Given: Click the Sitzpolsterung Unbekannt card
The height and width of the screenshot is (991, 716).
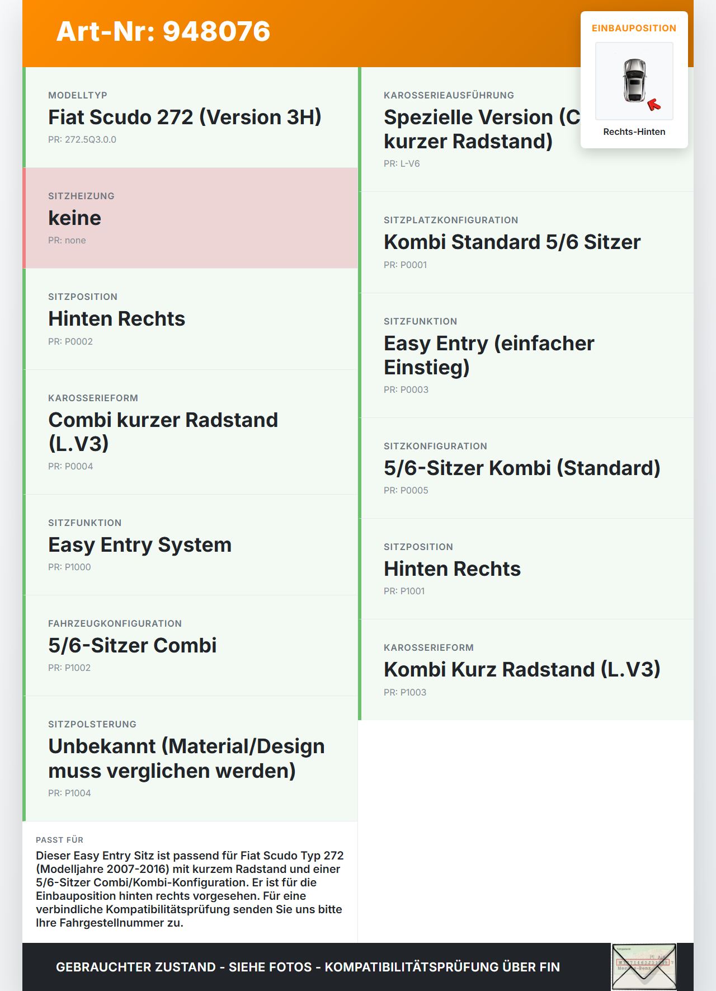Looking at the screenshot, I should (x=190, y=759).
